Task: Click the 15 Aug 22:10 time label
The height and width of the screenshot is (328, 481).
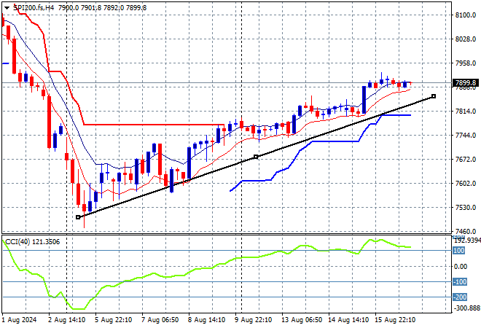Action: point(395,320)
